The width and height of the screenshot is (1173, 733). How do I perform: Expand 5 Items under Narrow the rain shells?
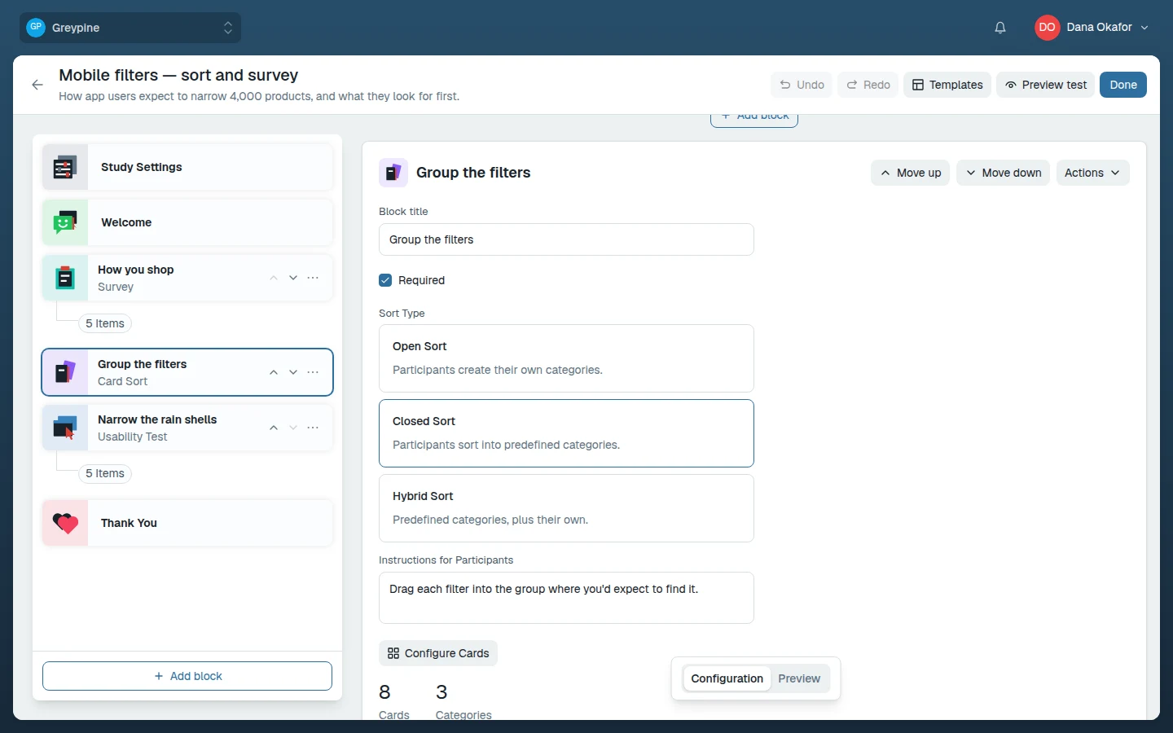click(x=105, y=473)
